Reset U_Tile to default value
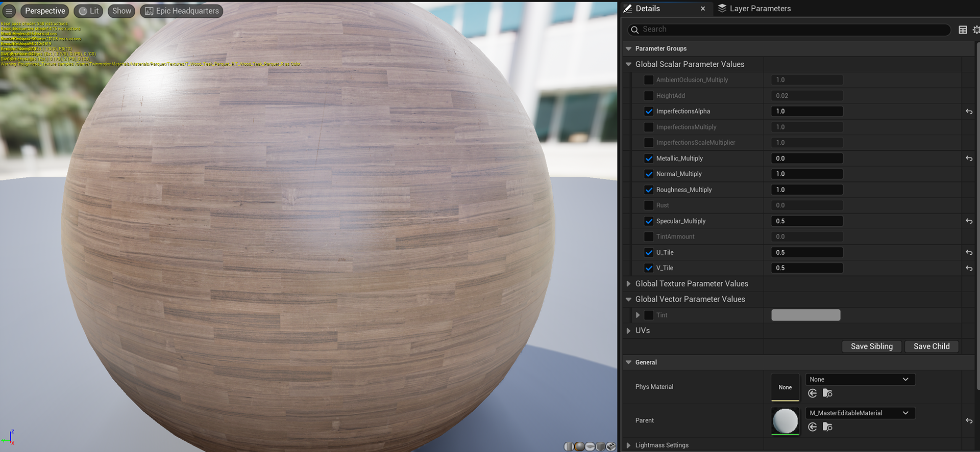980x452 pixels. tap(969, 253)
